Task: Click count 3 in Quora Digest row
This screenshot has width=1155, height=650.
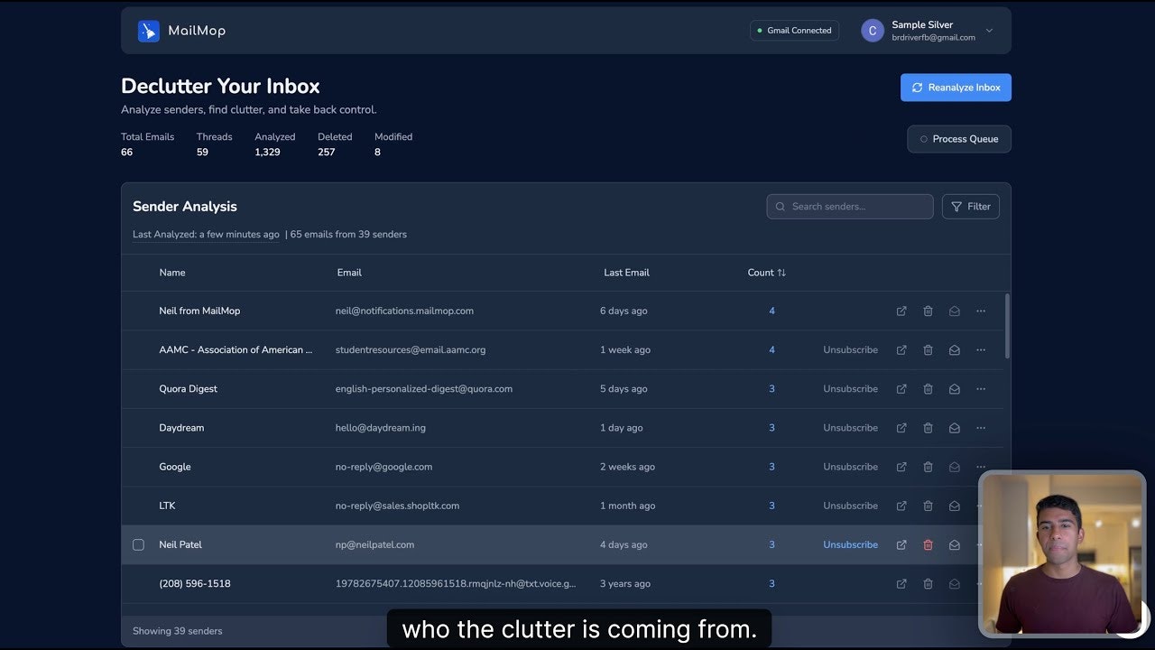Action: pyautogui.click(x=772, y=389)
